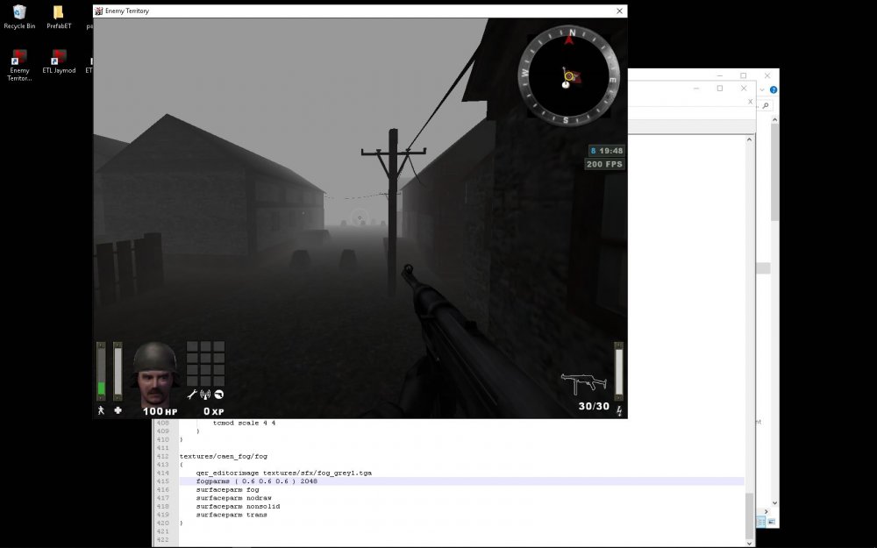This screenshot has width=877, height=548.
Task: Click the compass in the game HUD
Action: coord(568,75)
